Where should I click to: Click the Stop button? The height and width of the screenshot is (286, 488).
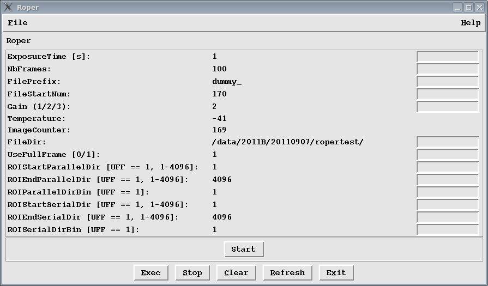(x=192, y=272)
